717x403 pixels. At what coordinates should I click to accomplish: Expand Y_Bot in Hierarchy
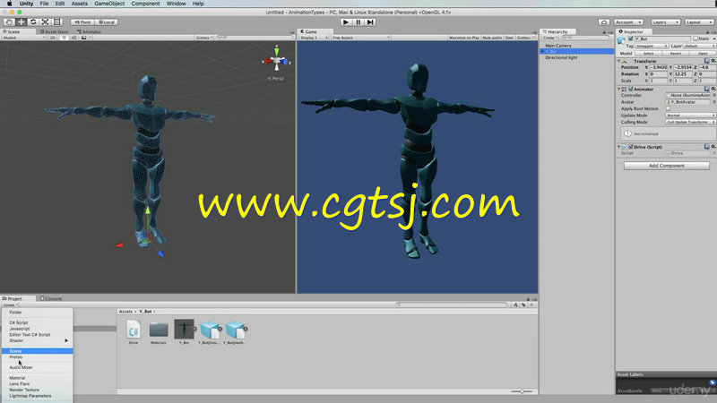click(543, 52)
